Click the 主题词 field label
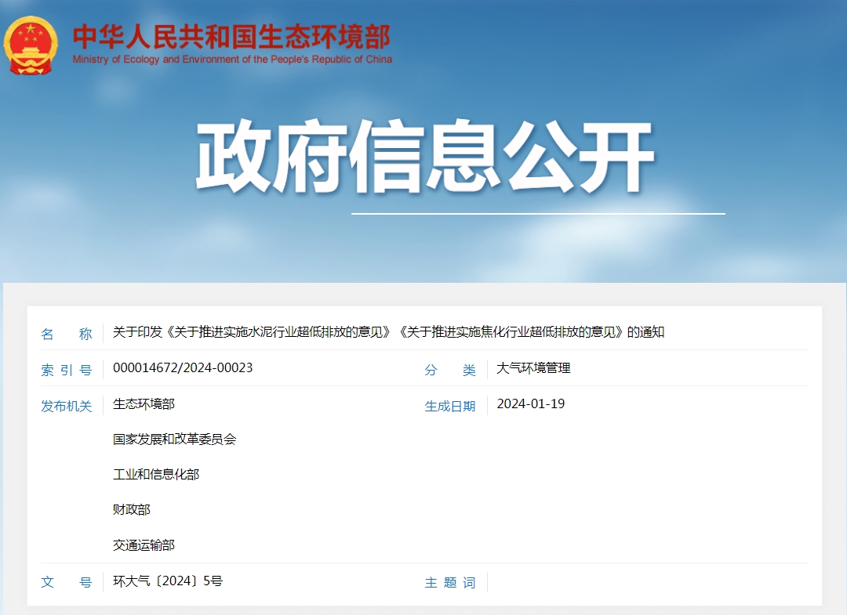Image resolution: width=847 pixels, height=615 pixels. tap(450, 583)
